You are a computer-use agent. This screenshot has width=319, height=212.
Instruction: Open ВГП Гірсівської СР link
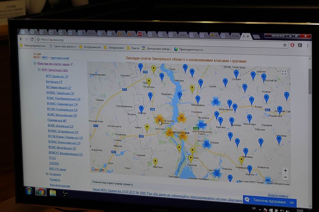57,76
